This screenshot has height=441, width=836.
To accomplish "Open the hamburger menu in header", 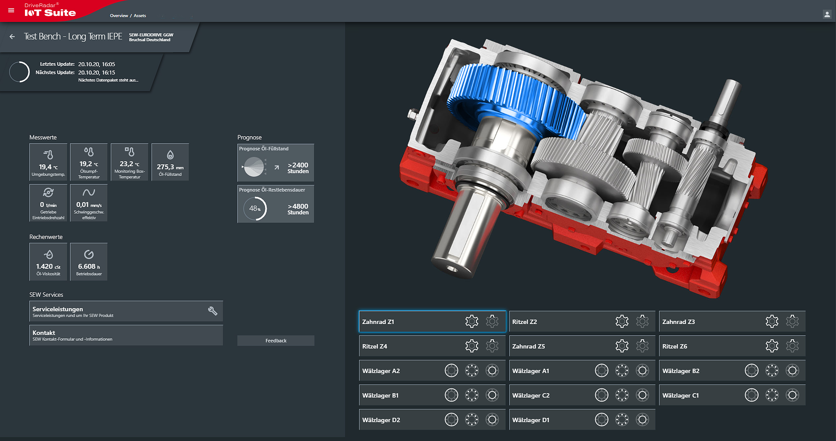I will (11, 10).
